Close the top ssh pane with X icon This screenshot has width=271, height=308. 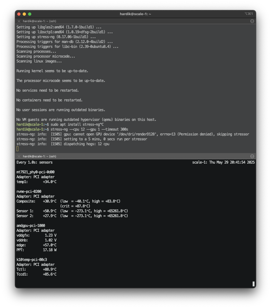coord(19,21)
